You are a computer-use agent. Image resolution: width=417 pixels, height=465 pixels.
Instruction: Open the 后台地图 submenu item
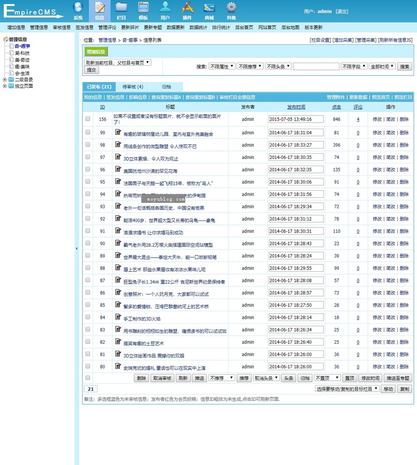[x=290, y=28]
